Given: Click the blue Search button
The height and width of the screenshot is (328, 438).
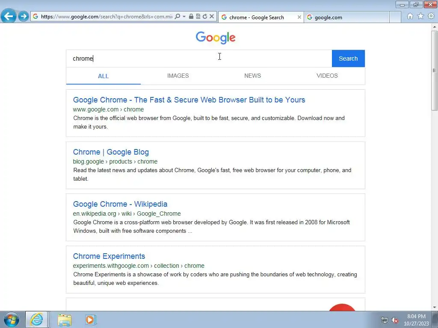Looking at the screenshot, I should (348, 59).
